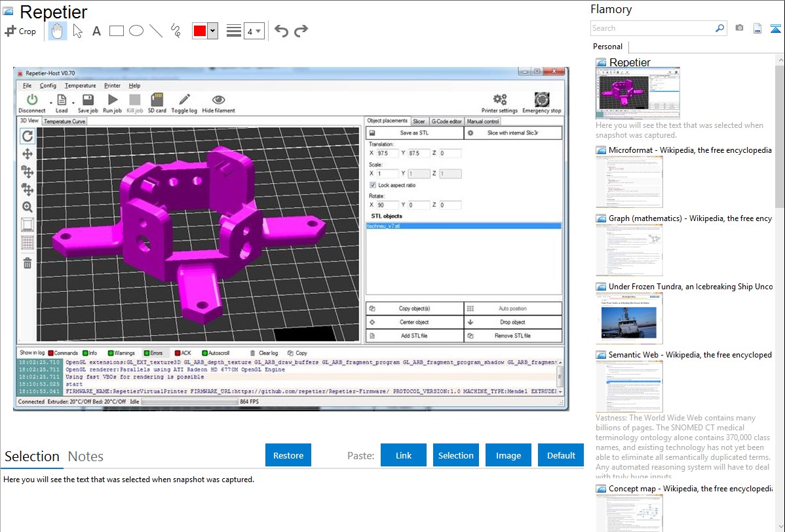Choose the arrow pointer selection tool

[77, 31]
